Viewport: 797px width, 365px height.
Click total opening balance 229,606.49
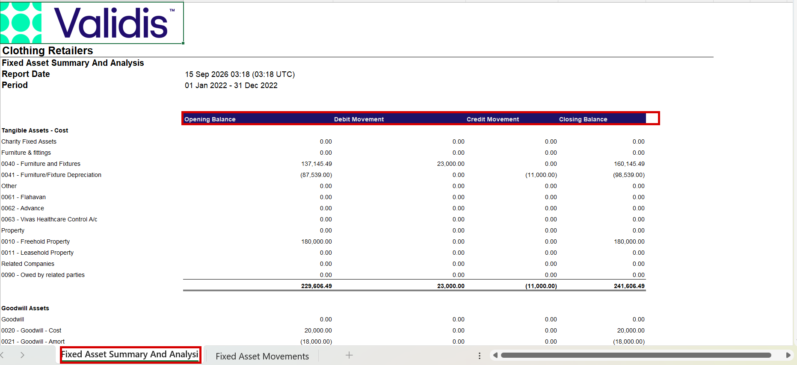tap(317, 286)
